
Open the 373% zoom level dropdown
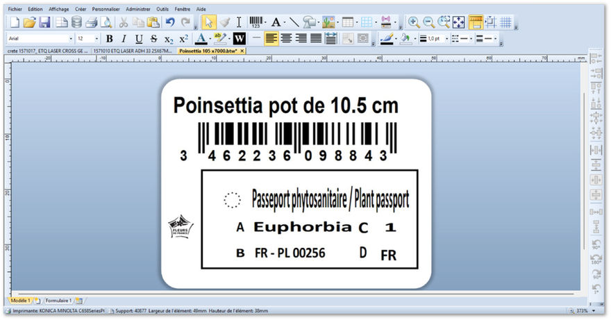point(594,311)
